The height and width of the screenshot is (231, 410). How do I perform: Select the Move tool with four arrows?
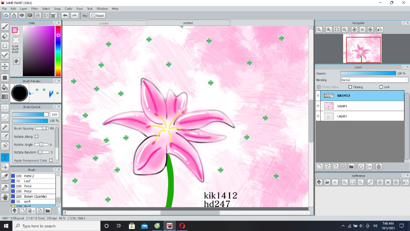(x=5, y=66)
